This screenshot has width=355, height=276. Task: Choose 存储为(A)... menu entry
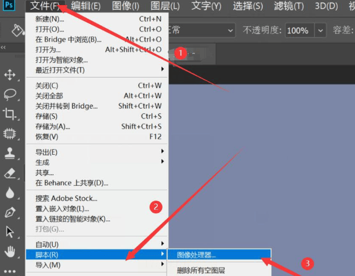coord(97,126)
